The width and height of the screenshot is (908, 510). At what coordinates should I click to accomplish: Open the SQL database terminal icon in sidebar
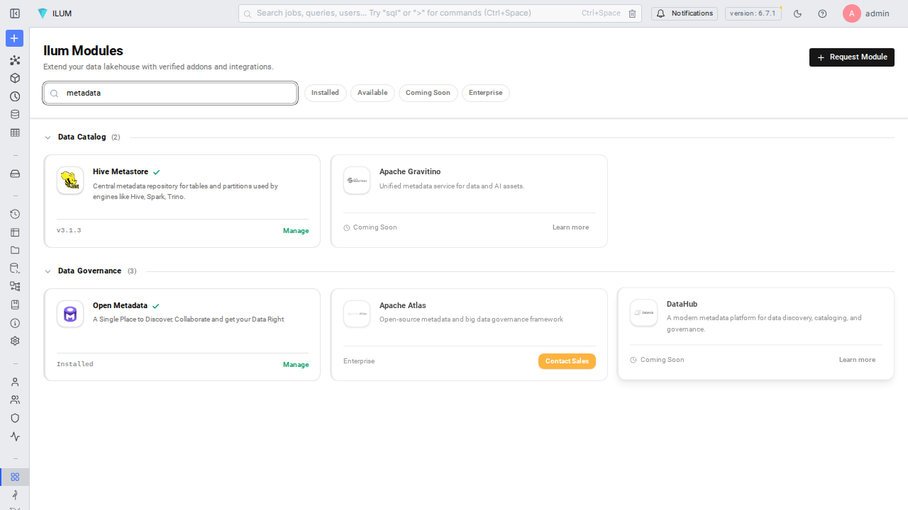click(x=15, y=268)
